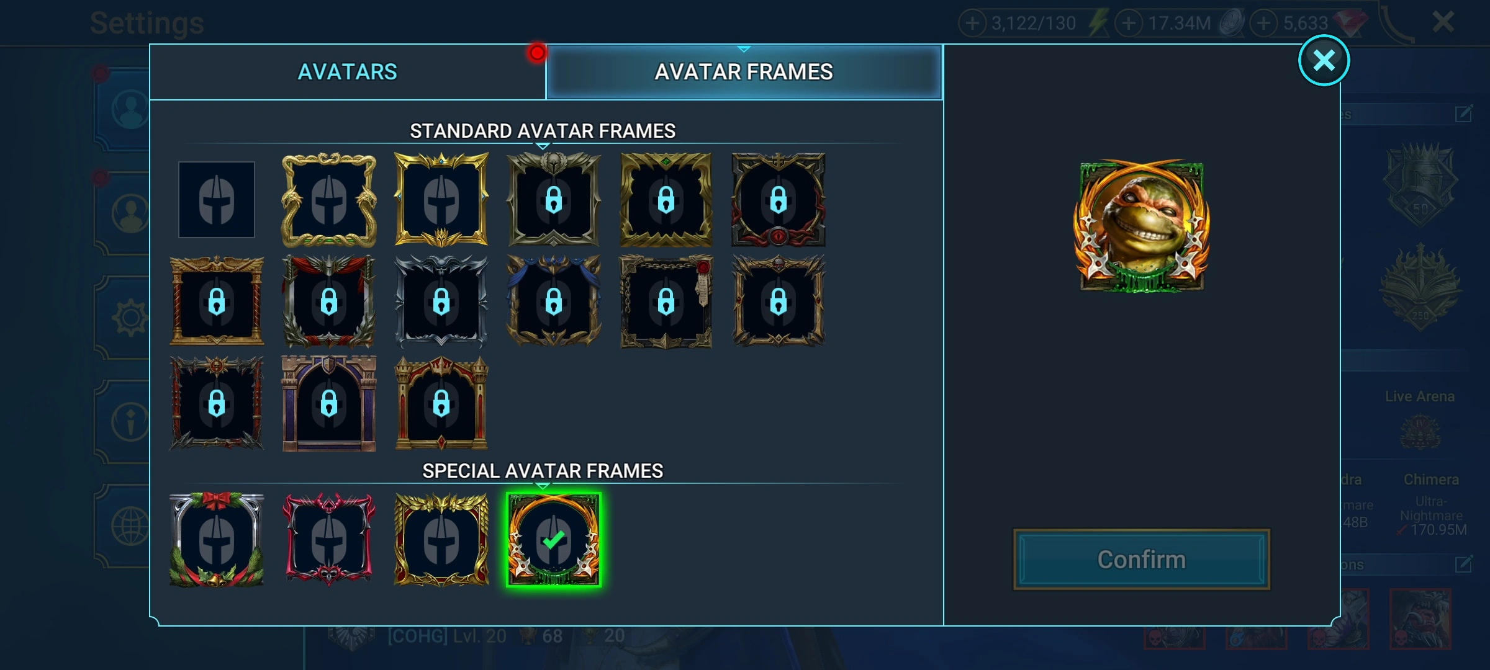Select the golden dragon standard frame
The image size is (1490, 670).
tap(329, 200)
